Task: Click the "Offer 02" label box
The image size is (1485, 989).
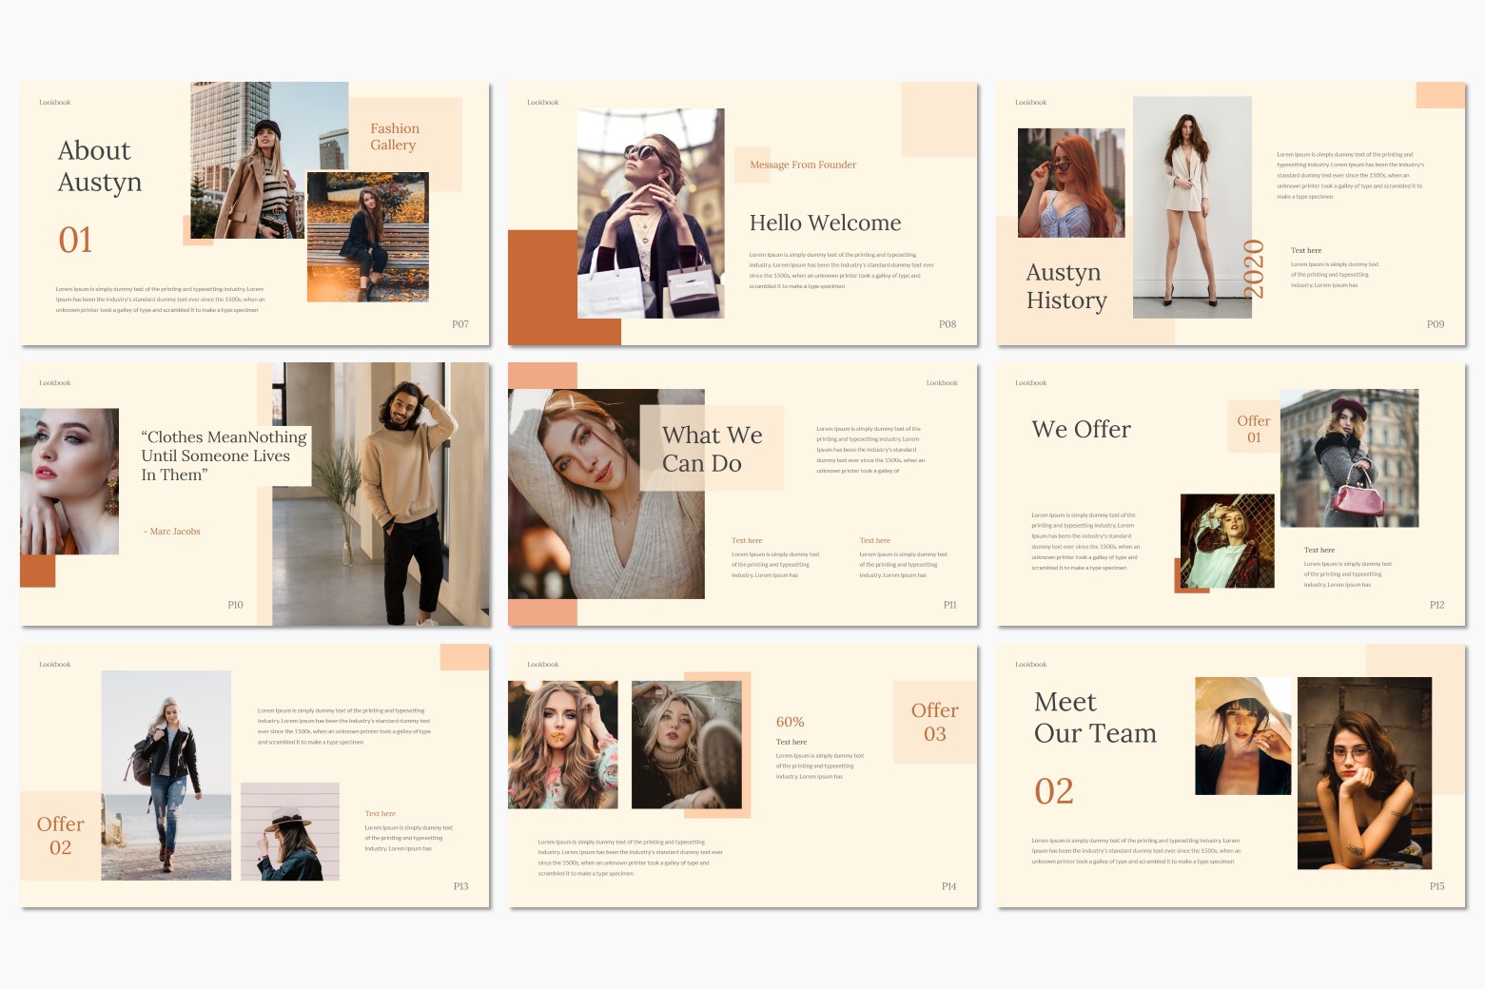Action: click(60, 835)
